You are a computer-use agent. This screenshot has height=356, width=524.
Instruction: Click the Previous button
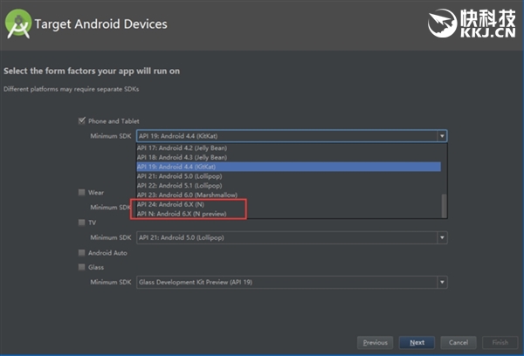(375, 343)
